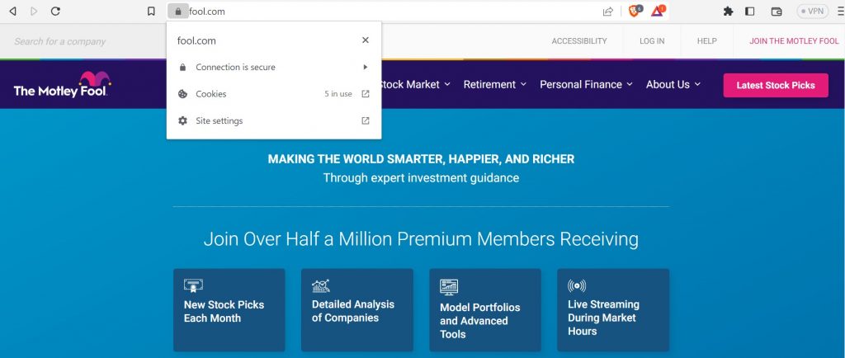
Task: Open Cookies in use entry
Action: [273, 94]
